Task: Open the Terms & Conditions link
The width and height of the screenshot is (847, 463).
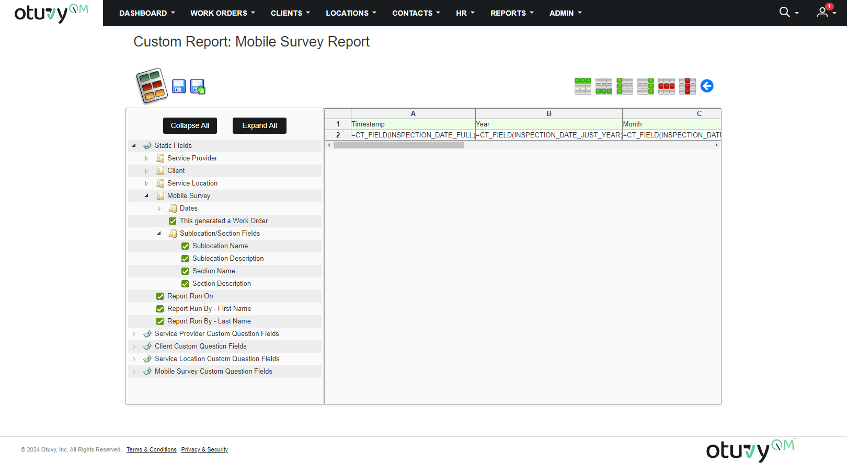Action: coord(152,449)
